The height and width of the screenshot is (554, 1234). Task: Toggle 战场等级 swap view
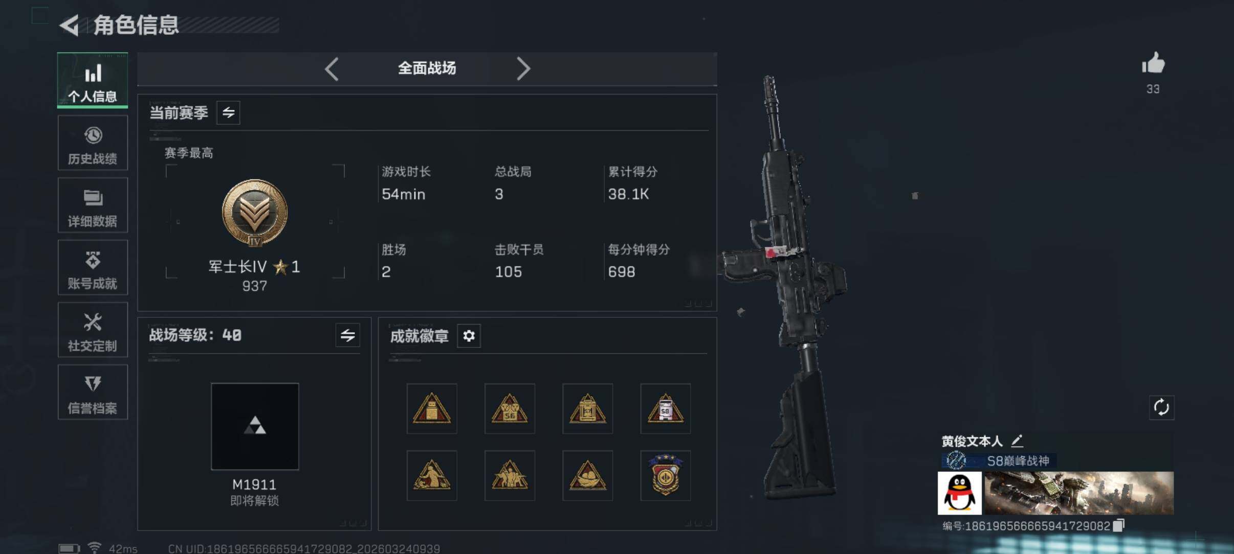pos(348,335)
